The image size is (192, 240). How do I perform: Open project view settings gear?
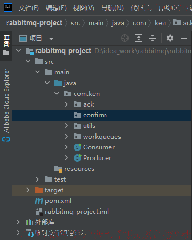point(170,38)
